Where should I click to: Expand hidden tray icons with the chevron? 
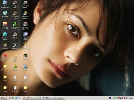(x=113, y=98)
